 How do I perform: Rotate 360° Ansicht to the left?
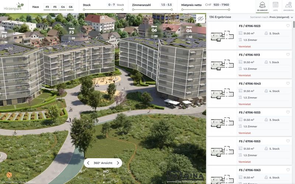[x=88, y=163]
